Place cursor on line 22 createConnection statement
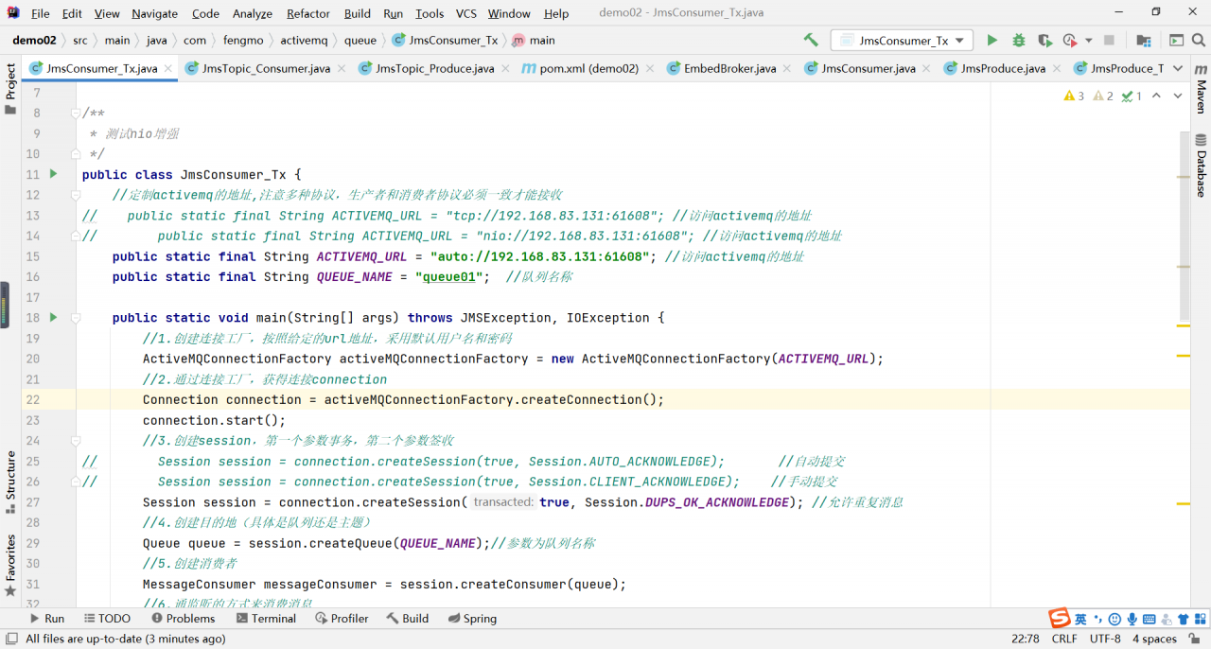This screenshot has height=649, width=1211. click(x=404, y=399)
